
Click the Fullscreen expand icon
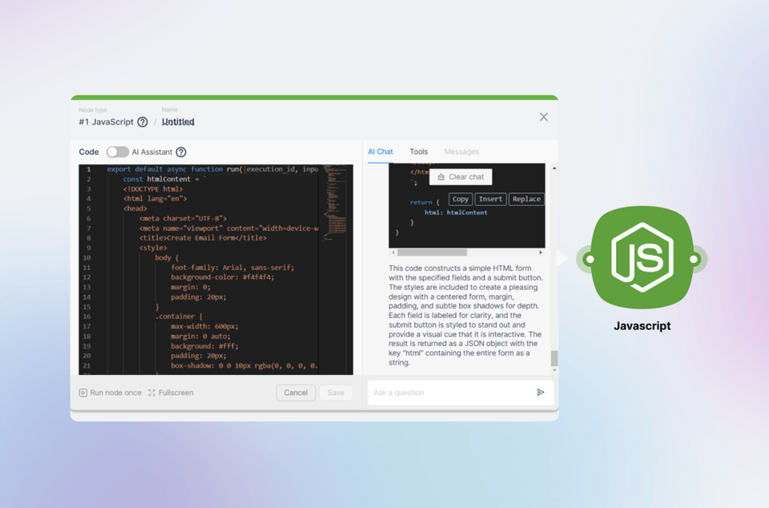152,393
